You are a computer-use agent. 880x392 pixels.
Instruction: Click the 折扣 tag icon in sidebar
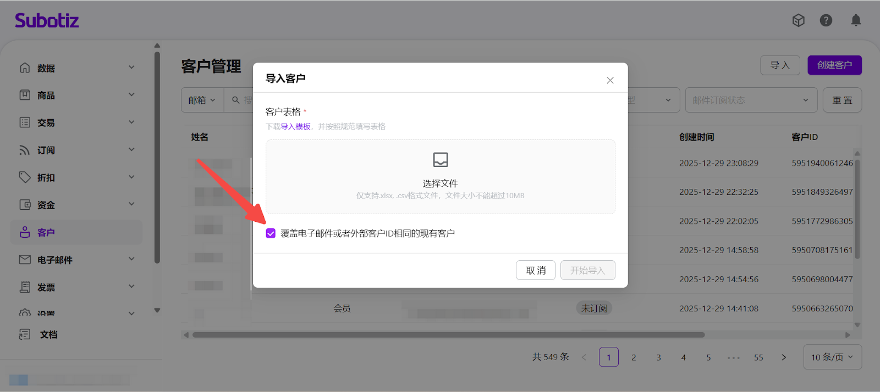pyautogui.click(x=25, y=177)
